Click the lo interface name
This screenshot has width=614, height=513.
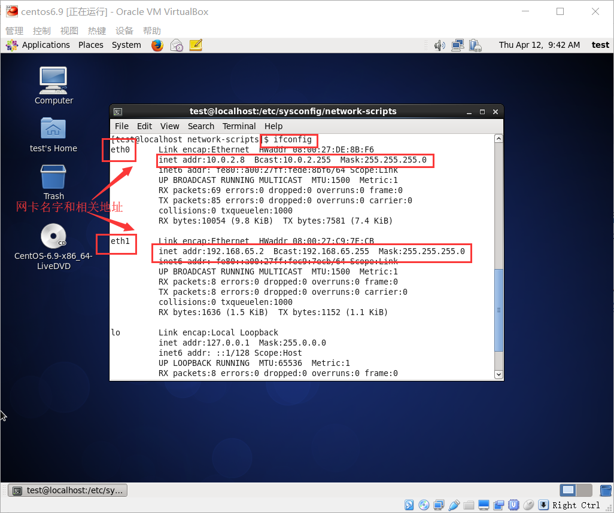(115, 332)
